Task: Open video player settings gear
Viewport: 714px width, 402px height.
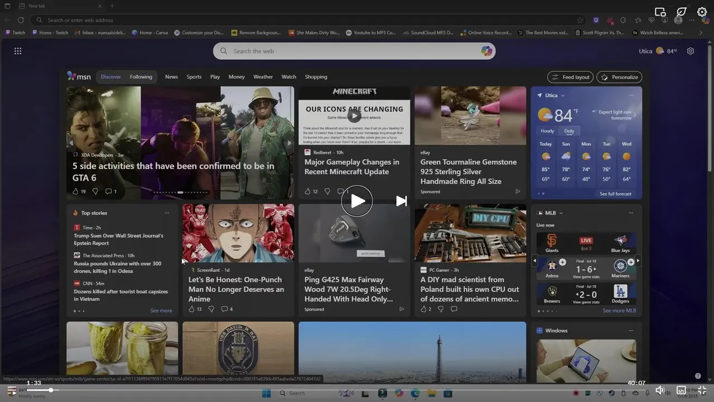Action: point(702,12)
